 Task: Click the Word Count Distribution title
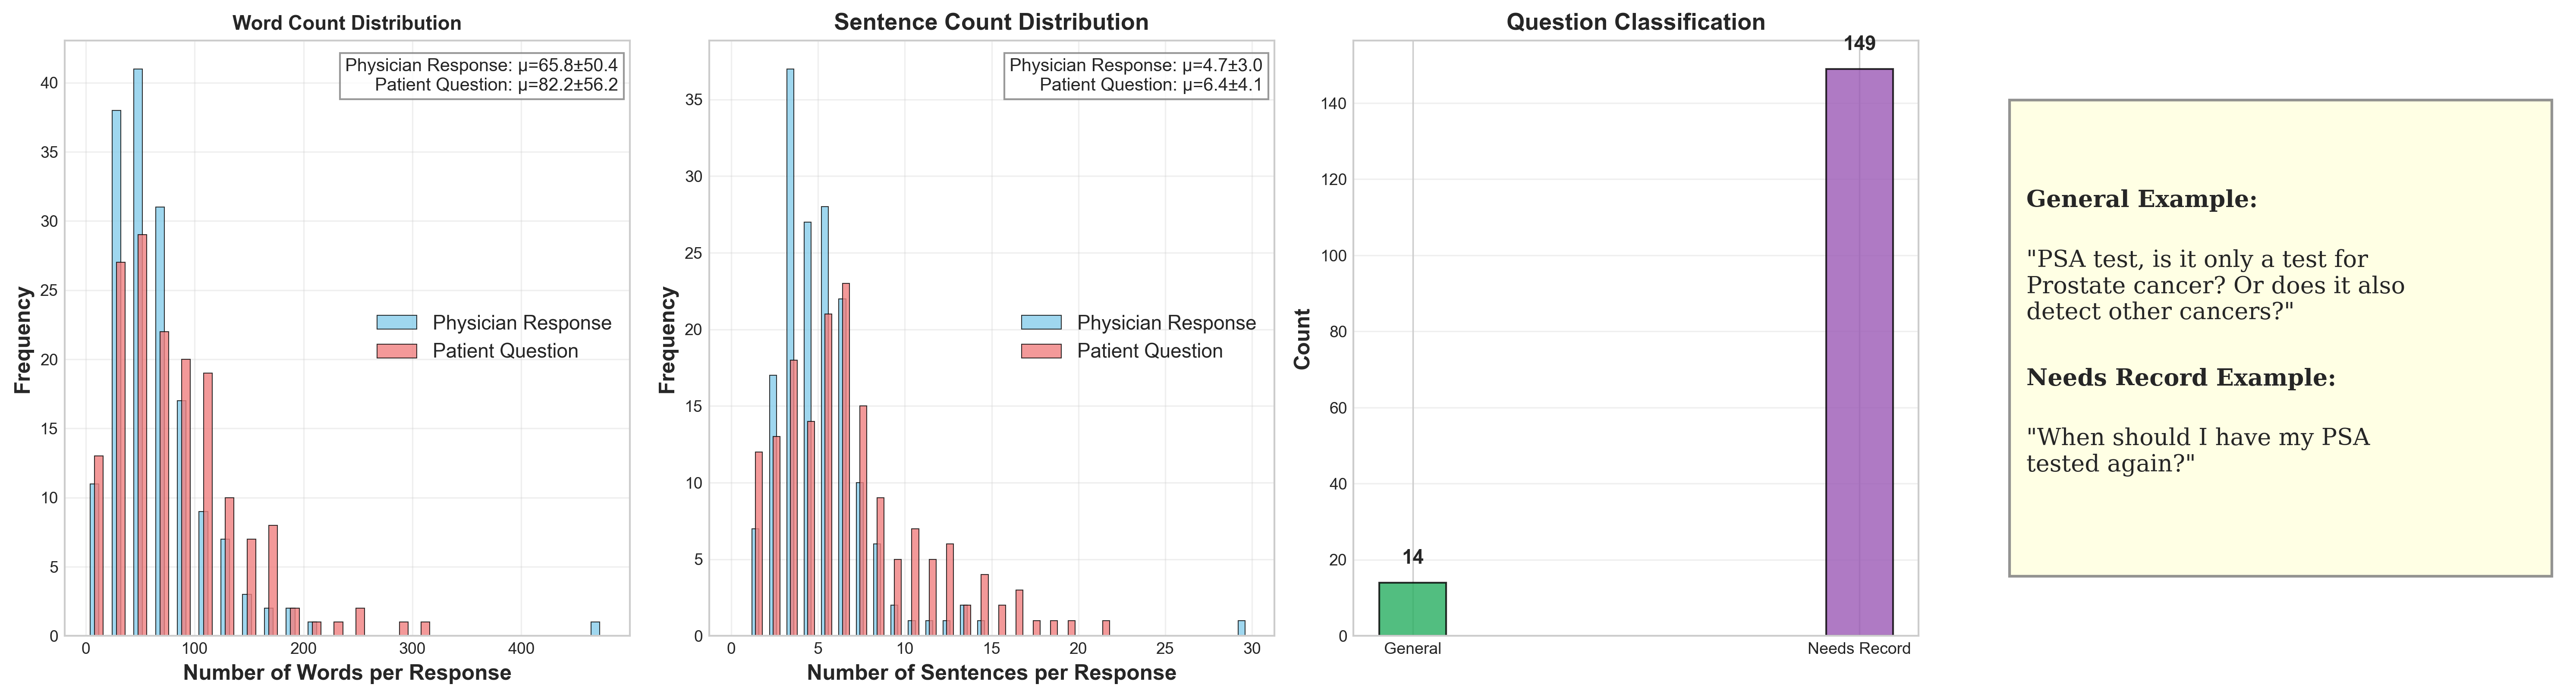347,23
